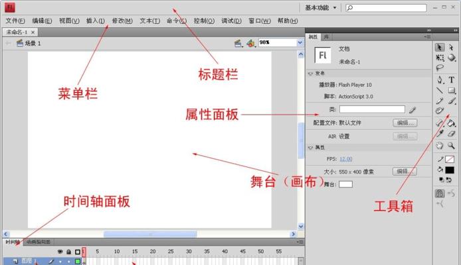Open the 帮助(H) menu
The width and height of the screenshot is (461, 265).
[288, 21]
